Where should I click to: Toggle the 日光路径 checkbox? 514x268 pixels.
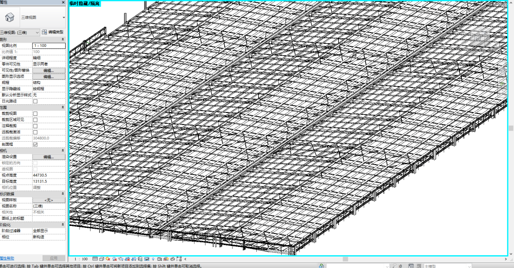pos(35,101)
